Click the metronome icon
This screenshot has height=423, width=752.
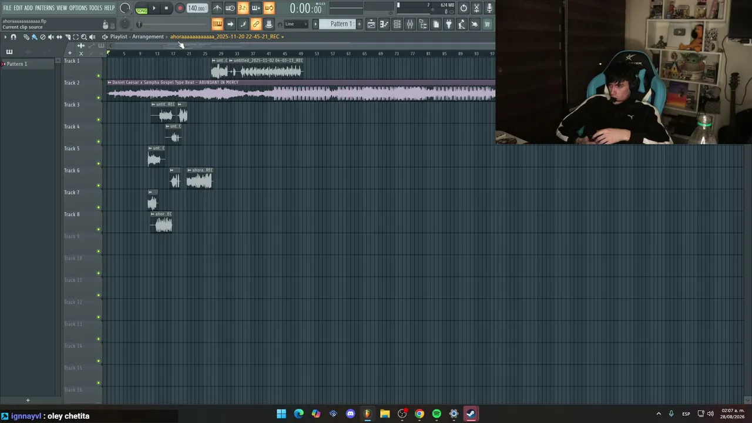(x=217, y=8)
